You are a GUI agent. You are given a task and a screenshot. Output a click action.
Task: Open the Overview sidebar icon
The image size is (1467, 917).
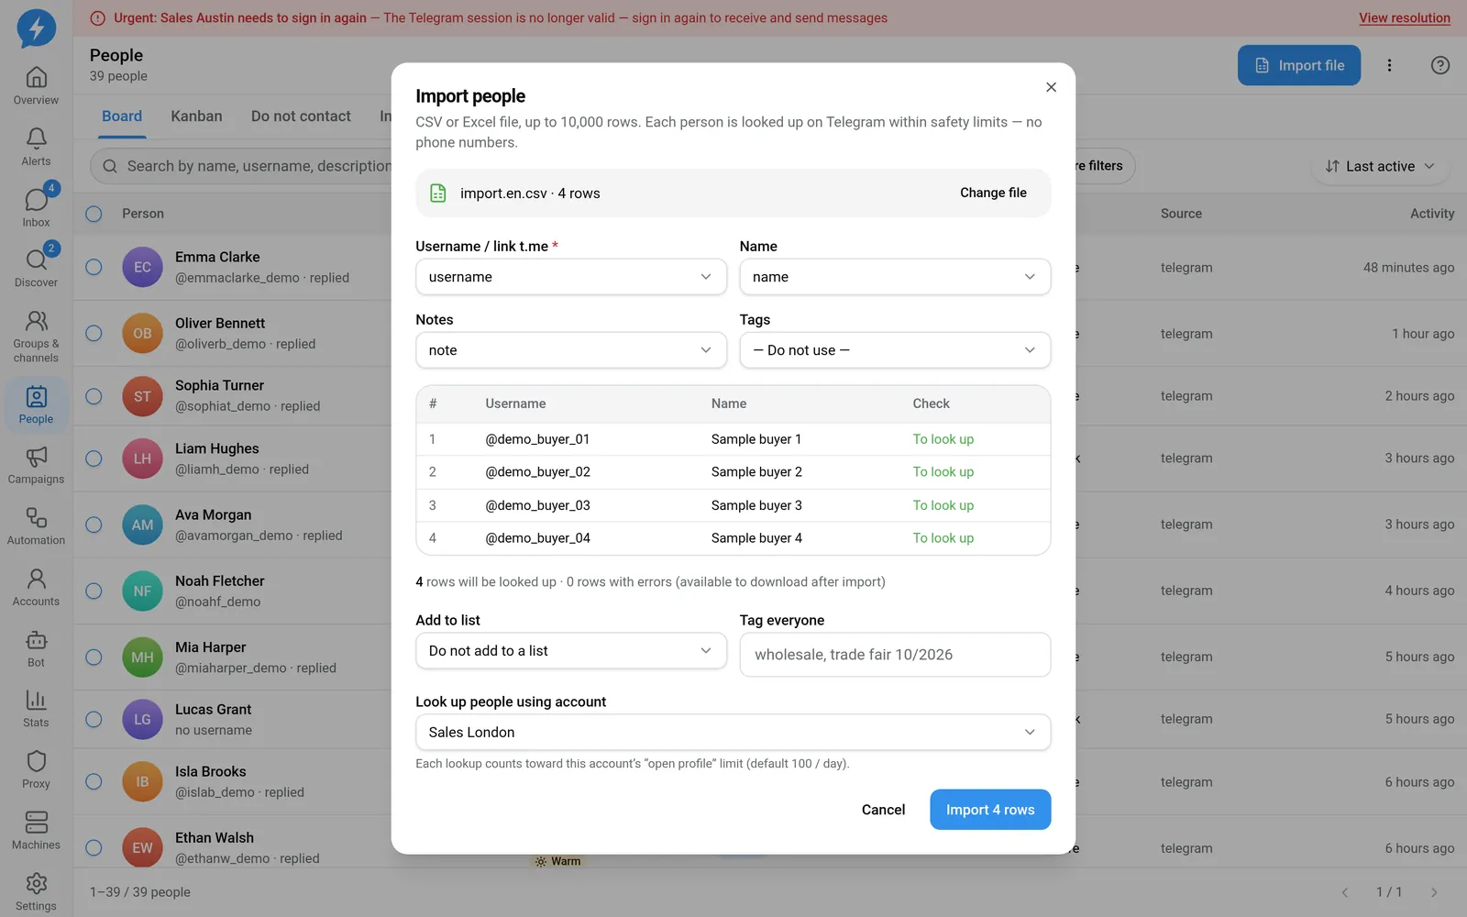click(36, 86)
